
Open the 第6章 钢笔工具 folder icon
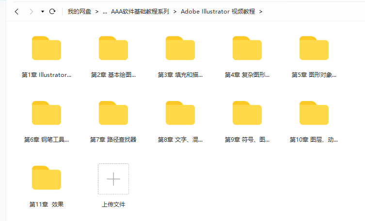pos(47,113)
